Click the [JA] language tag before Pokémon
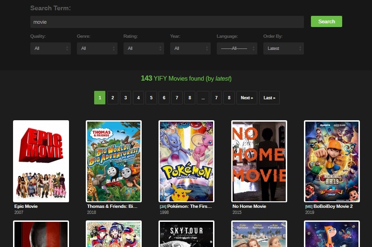Viewport: 372px width, 247px height. click(x=163, y=206)
